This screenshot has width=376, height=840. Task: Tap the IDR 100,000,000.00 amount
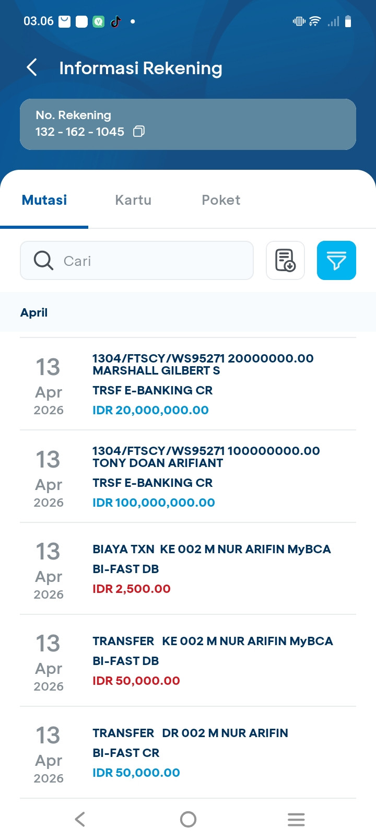coord(154,503)
